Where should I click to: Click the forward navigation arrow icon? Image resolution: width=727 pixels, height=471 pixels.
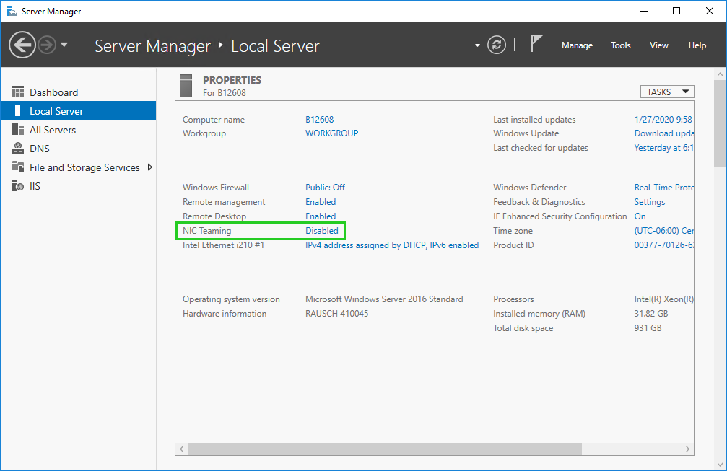[x=47, y=45]
